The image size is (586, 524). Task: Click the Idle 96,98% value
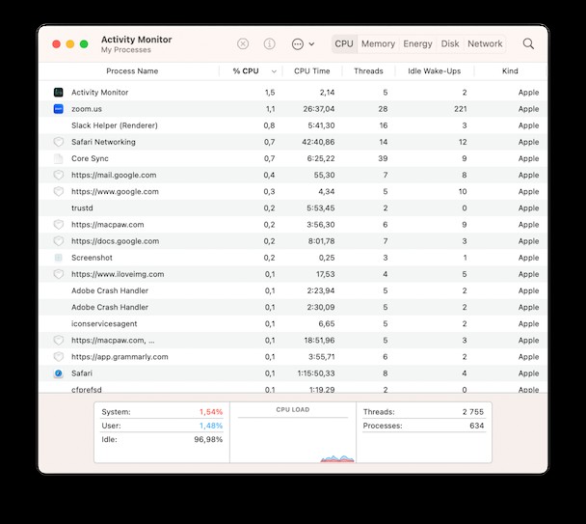click(x=208, y=439)
